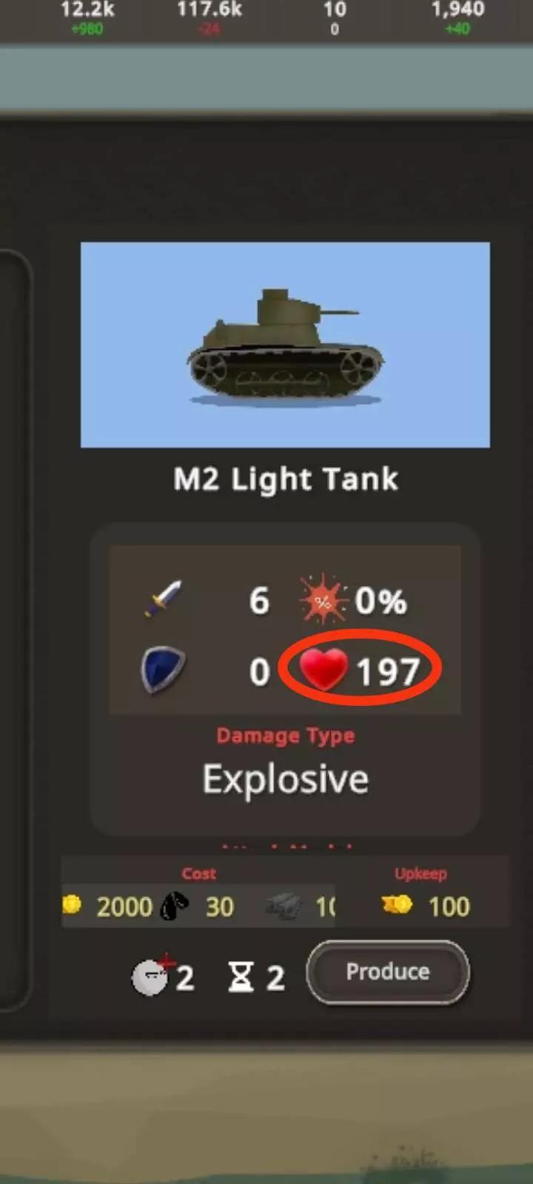The height and width of the screenshot is (1184, 533).
Task: Click the black oil drop icon
Action: pos(174,906)
